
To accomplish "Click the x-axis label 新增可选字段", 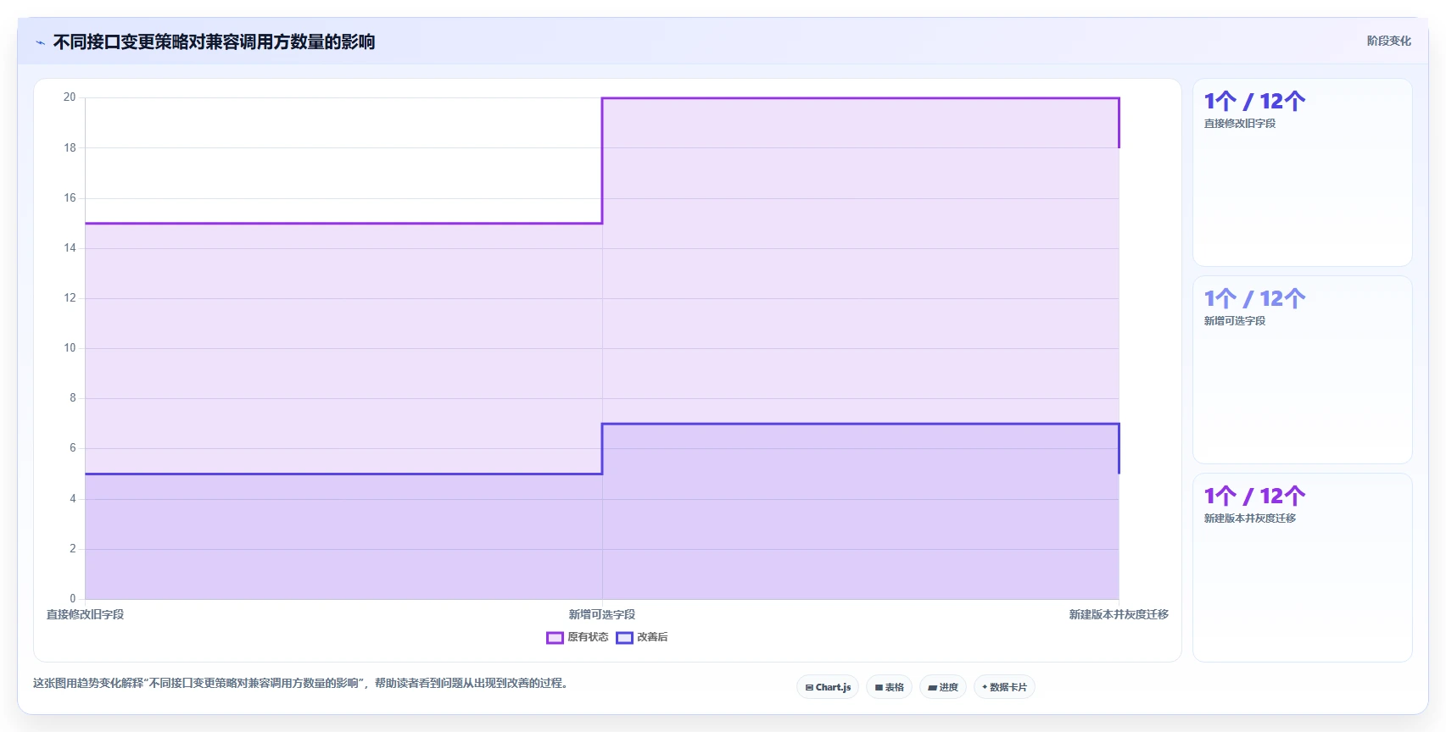I will (602, 614).
